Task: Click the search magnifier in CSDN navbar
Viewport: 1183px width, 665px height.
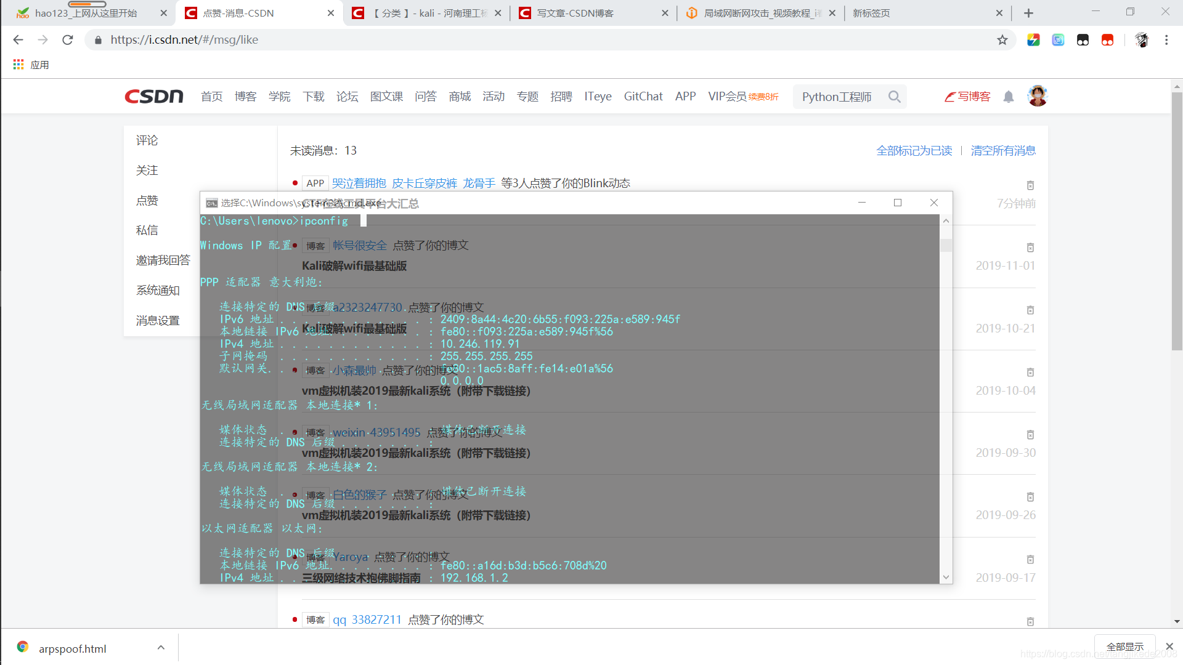Action: [x=895, y=97]
